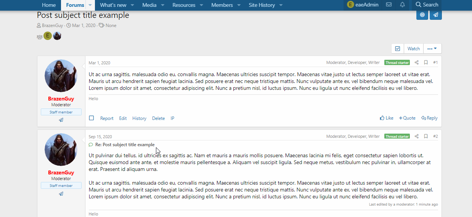Share the second post #2
The image size is (472, 217).
click(417, 136)
